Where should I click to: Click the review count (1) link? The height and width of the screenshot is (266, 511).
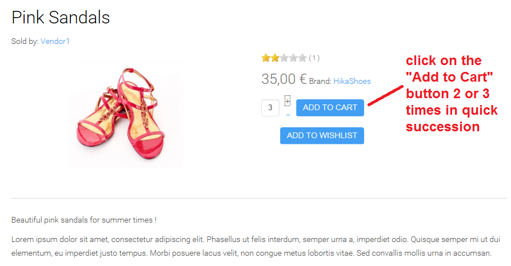(314, 58)
